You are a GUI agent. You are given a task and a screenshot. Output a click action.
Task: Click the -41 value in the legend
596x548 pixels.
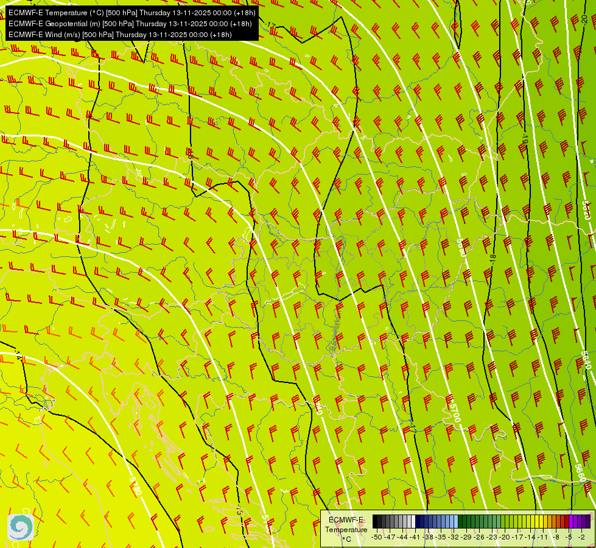[x=415, y=537]
